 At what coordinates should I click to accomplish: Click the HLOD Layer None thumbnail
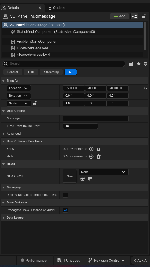point(70,176)
